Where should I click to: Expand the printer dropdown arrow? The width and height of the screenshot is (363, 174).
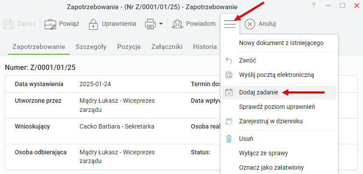tap(160, 24)
